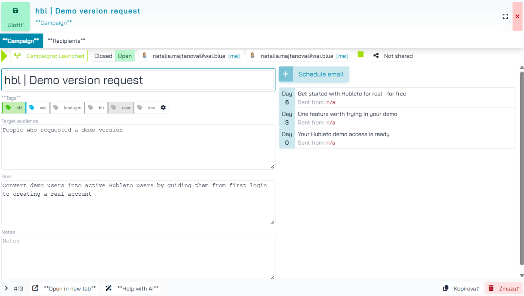
Task: Click the scrollbar up arrow
Action: pyautogui.click(x=522, y=68)
